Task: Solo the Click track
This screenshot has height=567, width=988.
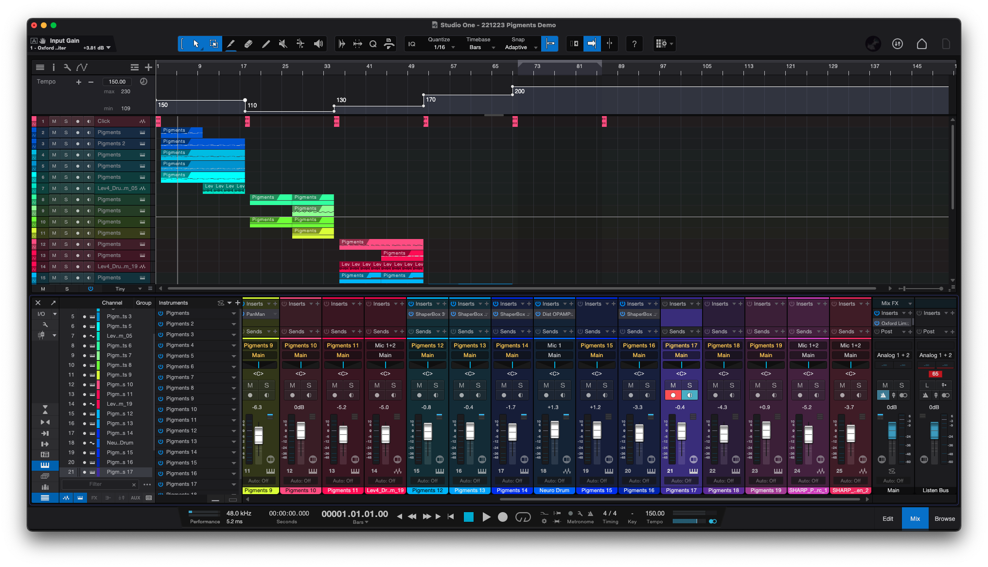Action: click(66, 121)
